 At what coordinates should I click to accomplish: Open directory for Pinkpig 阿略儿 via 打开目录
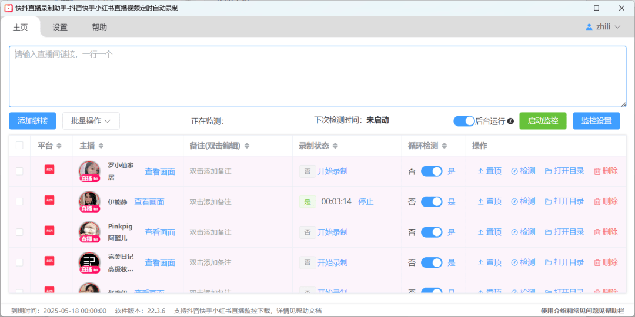pos(564,232)
